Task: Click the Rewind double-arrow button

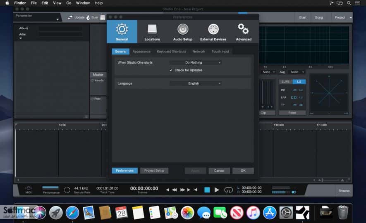Action: point(175,190)
